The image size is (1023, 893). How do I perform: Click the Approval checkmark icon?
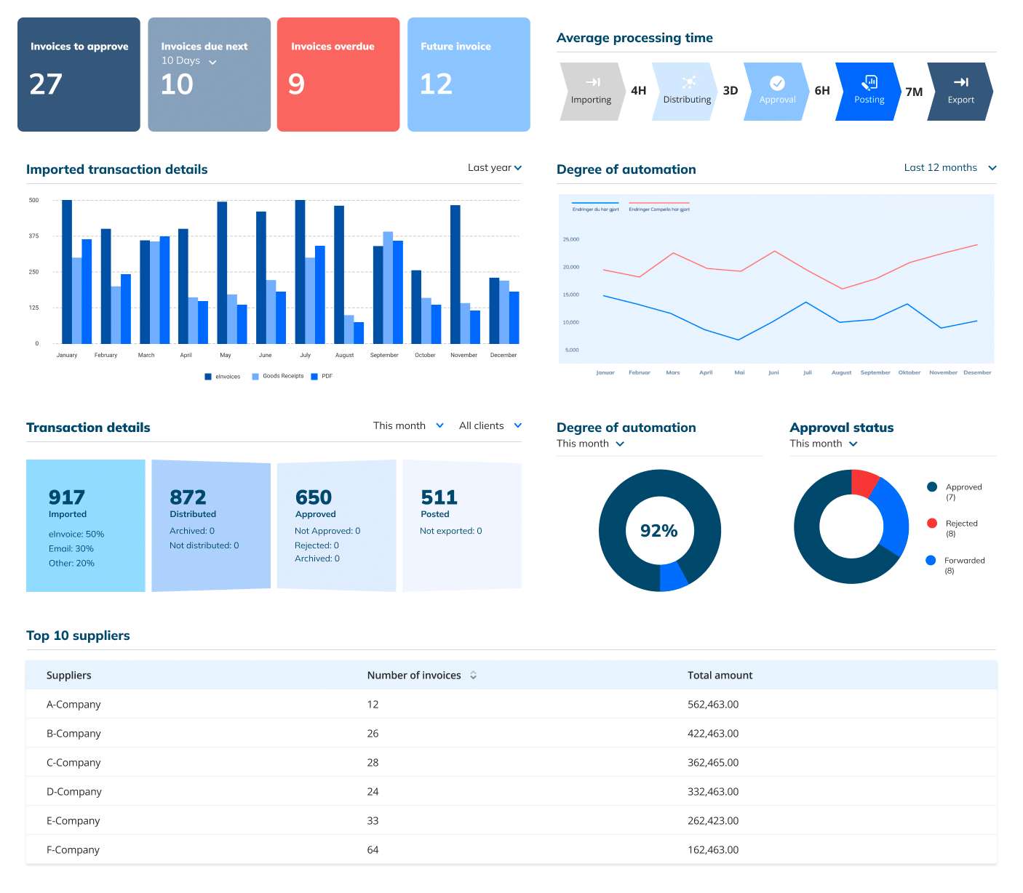[777, 82]
